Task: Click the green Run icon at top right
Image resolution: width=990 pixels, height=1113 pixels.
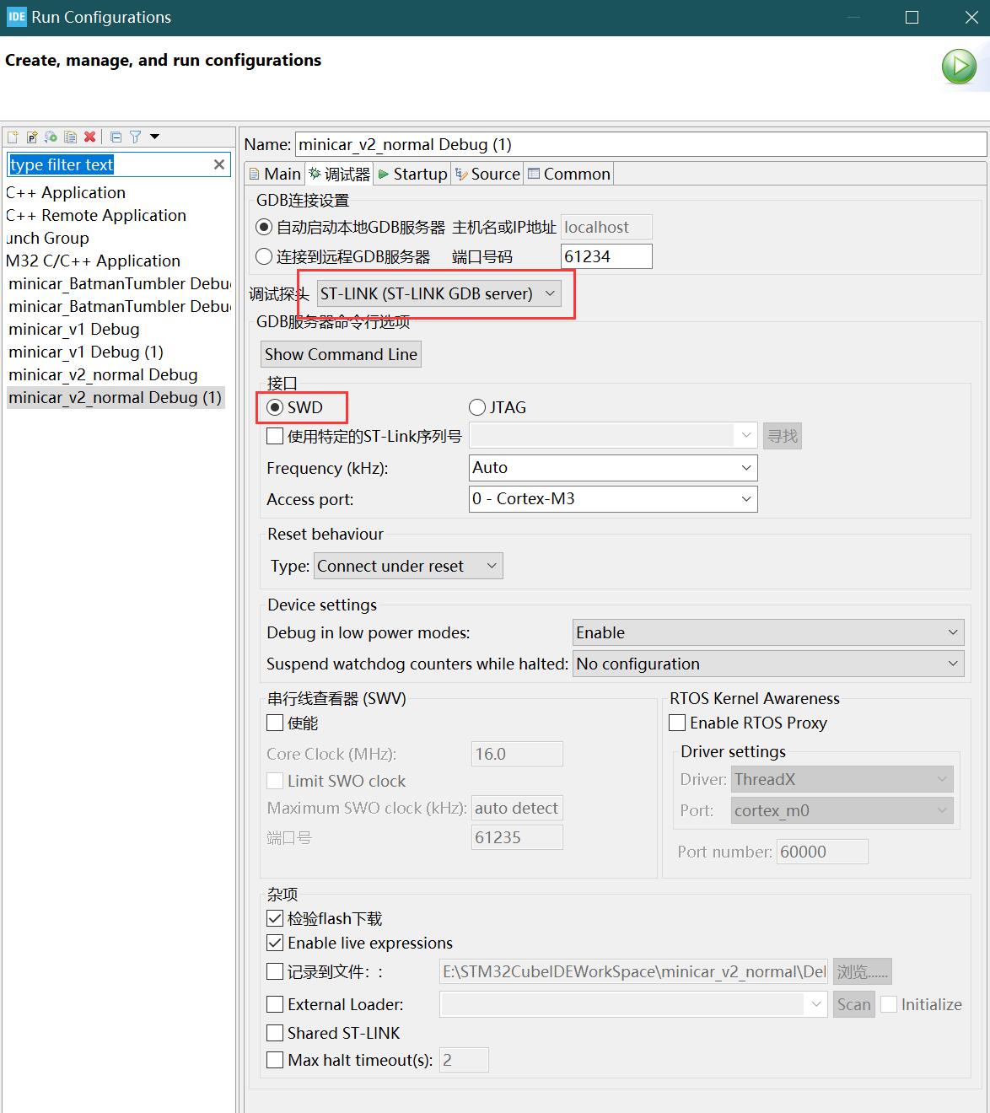Action: (x=959, y=67)
